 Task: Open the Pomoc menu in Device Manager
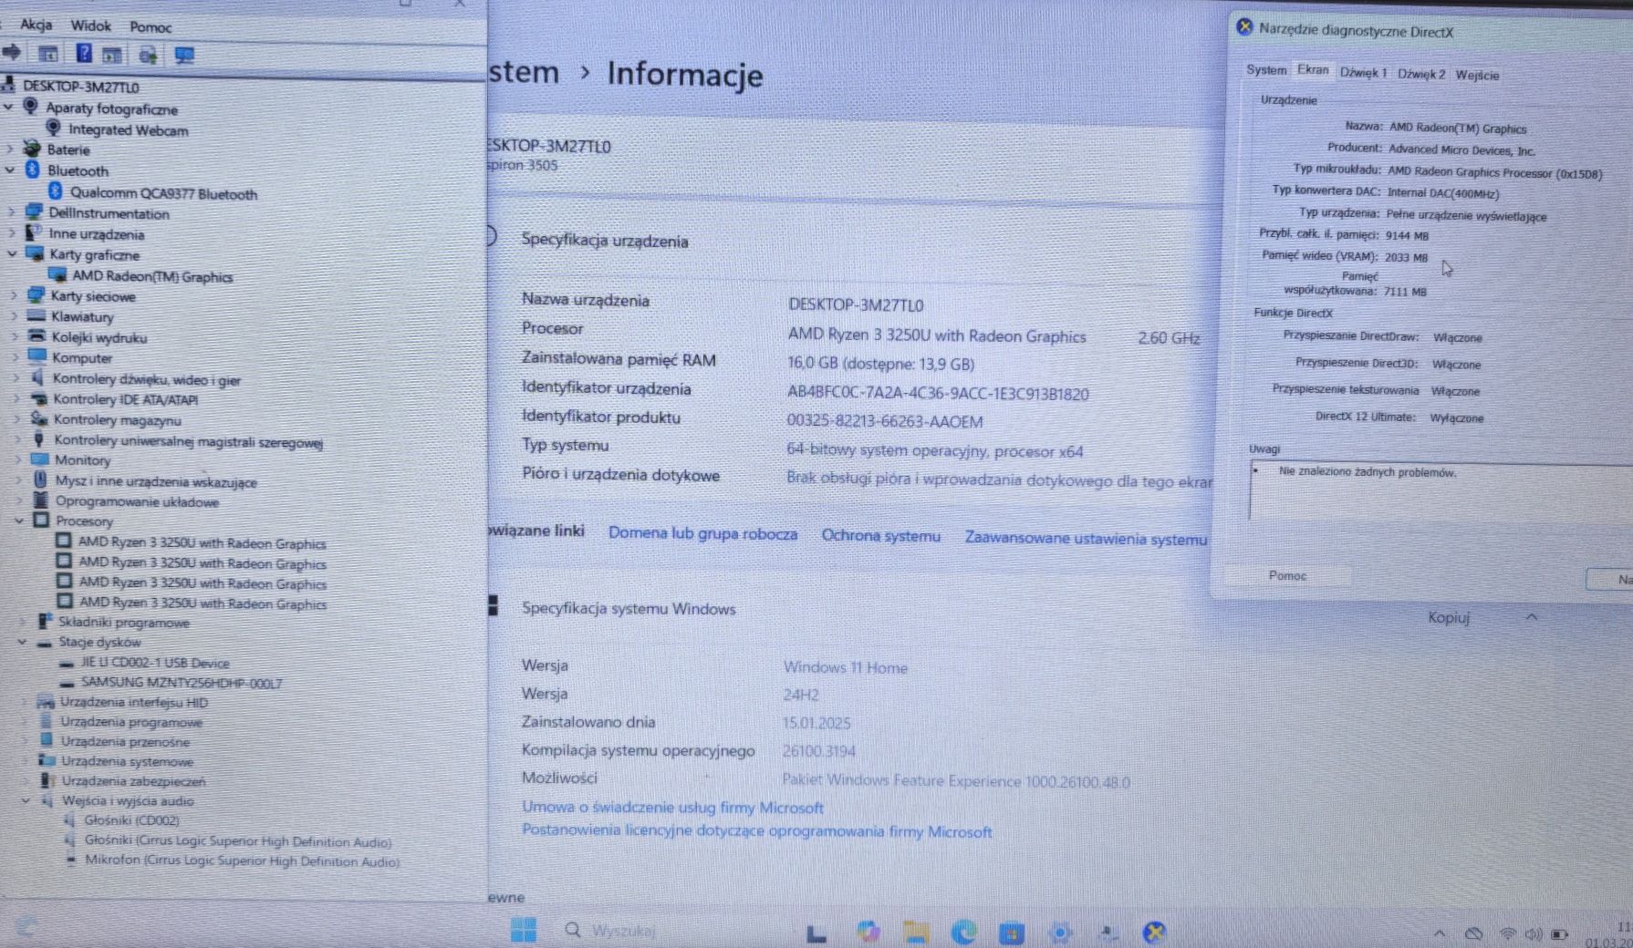coord(151,26)
